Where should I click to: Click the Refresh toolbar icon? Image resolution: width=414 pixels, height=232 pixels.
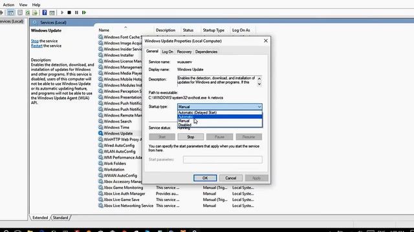[x=27, y=12]
